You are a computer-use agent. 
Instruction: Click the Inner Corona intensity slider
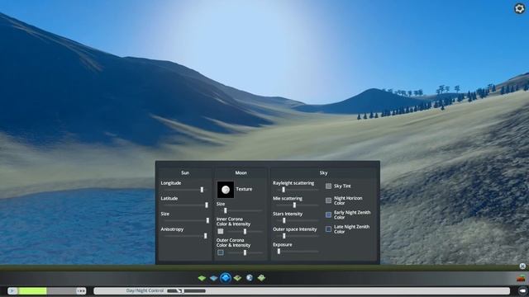click(245, 232)
